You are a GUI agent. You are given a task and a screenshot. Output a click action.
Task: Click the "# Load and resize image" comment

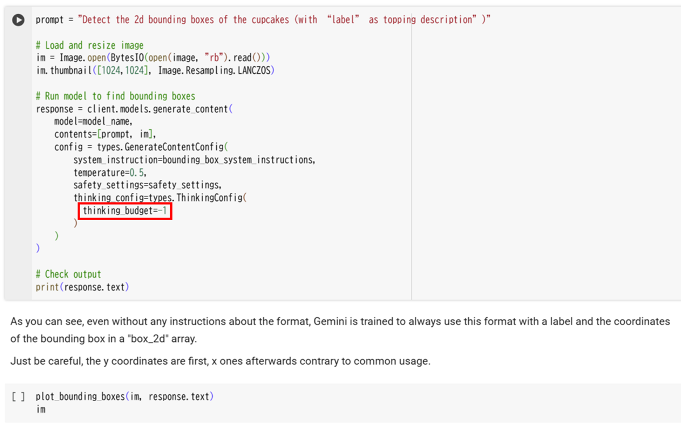(x=90, y=45)
